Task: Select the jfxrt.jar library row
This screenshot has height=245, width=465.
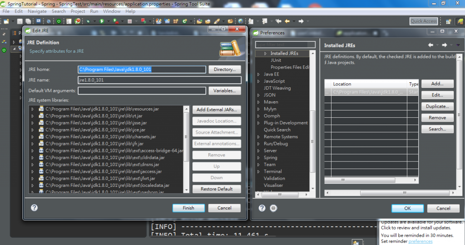Action: pyautogui.click(x=100, y=179)
